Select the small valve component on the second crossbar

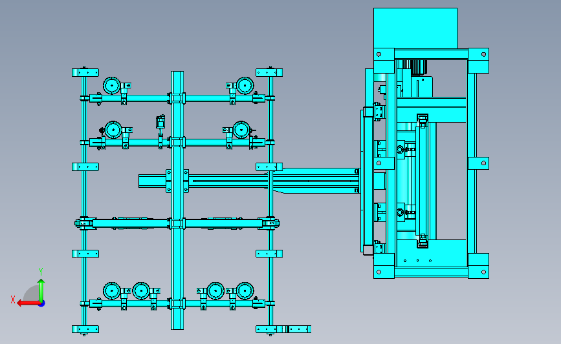click(x=160, y=122)
